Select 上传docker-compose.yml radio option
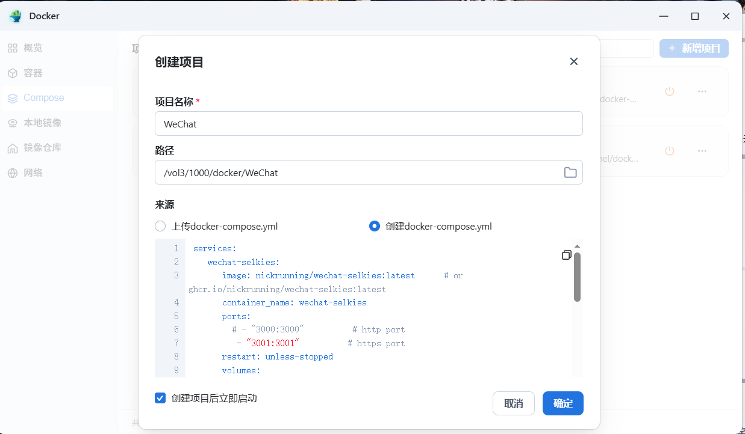This screenshot has height=434, width=745. tap(160, 227)
